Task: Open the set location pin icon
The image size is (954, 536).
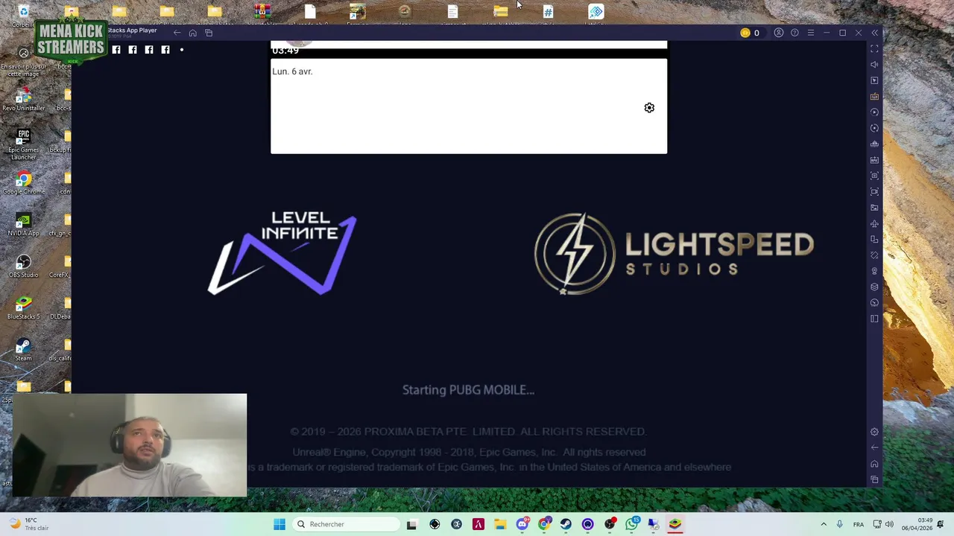Action: 874,271
